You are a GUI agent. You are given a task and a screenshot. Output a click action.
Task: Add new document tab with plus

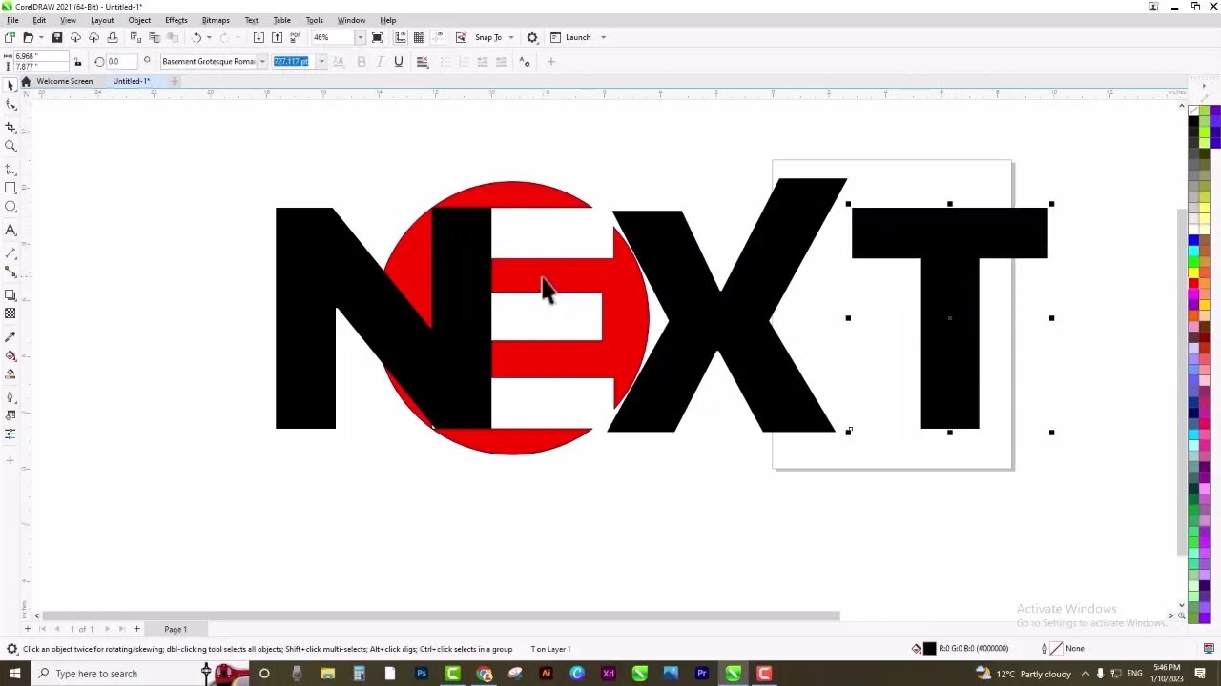point(174,81)
